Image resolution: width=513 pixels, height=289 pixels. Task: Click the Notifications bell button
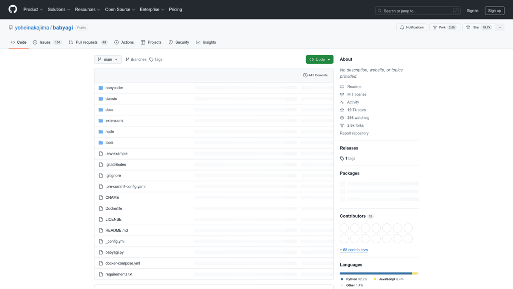(x=411, y=28)
